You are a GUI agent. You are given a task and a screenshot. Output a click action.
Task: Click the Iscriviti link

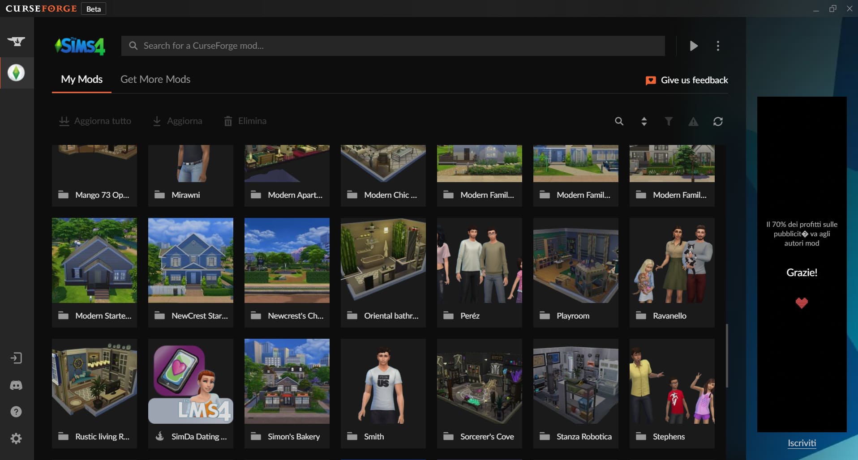coord(802,443)
